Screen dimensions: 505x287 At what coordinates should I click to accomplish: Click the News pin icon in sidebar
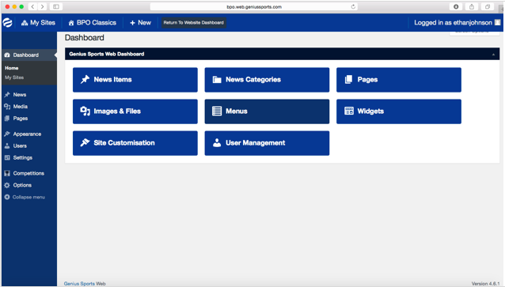coord(7,95)
